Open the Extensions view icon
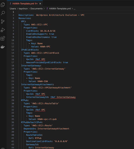134x149 pixels. 3,38
